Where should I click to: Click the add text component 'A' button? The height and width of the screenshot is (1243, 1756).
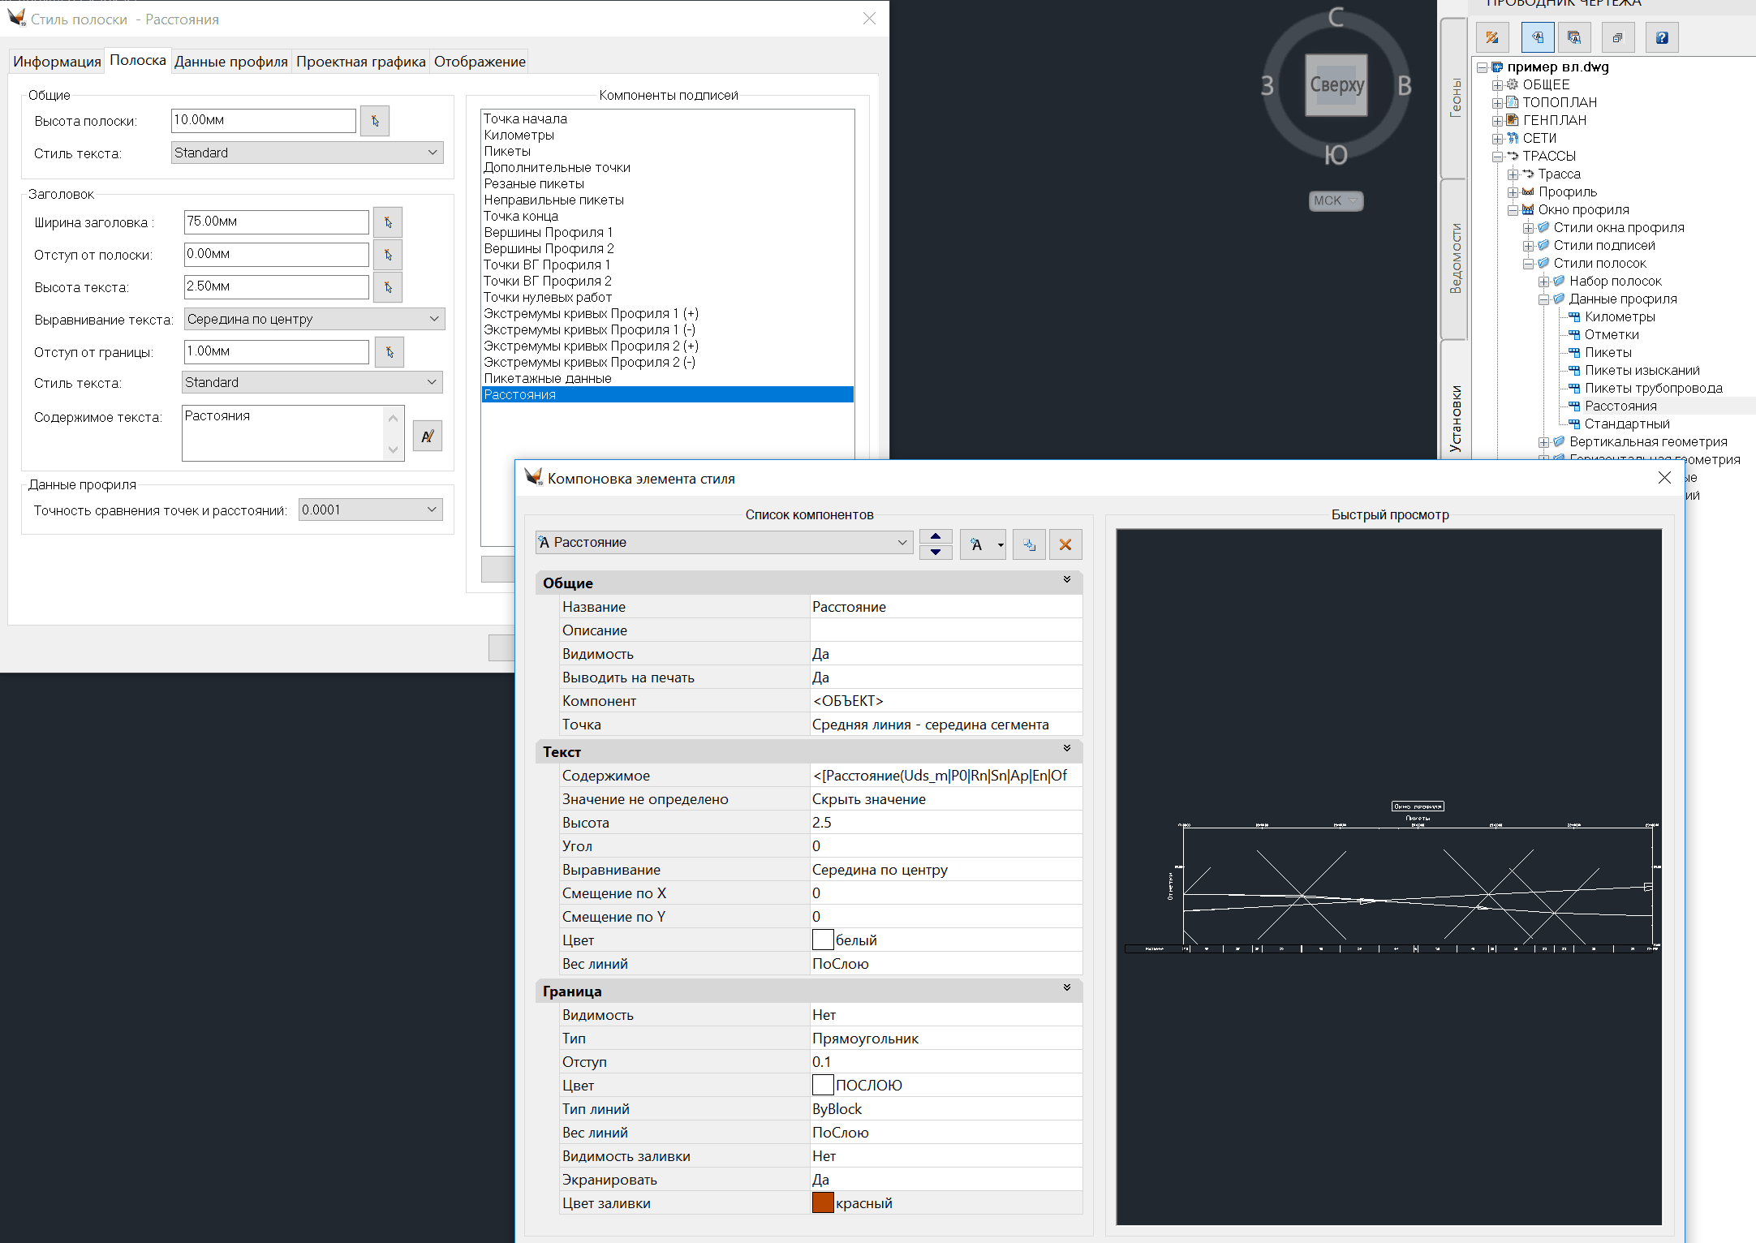[x=976, y=544]
